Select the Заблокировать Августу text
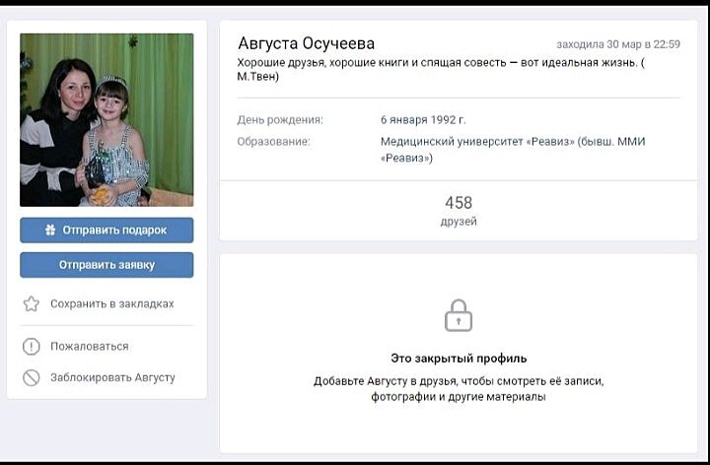Screen dimensions: 710x465 112,377
